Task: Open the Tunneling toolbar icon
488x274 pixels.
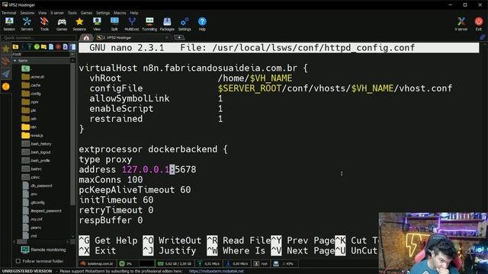Action: point(149,24)
